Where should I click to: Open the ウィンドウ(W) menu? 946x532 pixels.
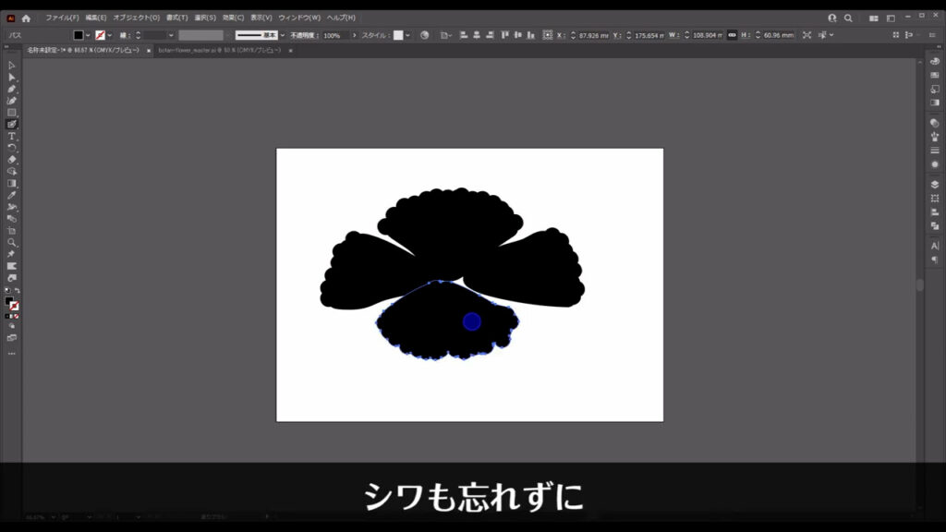299,18
